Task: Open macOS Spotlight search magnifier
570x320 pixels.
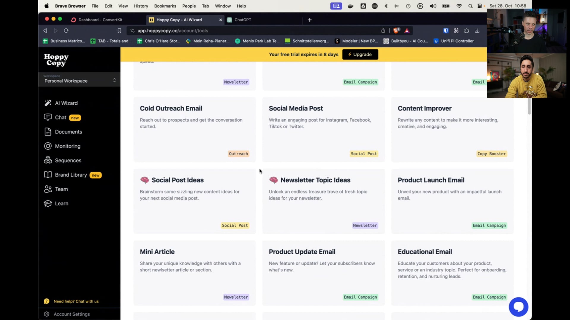Action: (x=470, y=6)
